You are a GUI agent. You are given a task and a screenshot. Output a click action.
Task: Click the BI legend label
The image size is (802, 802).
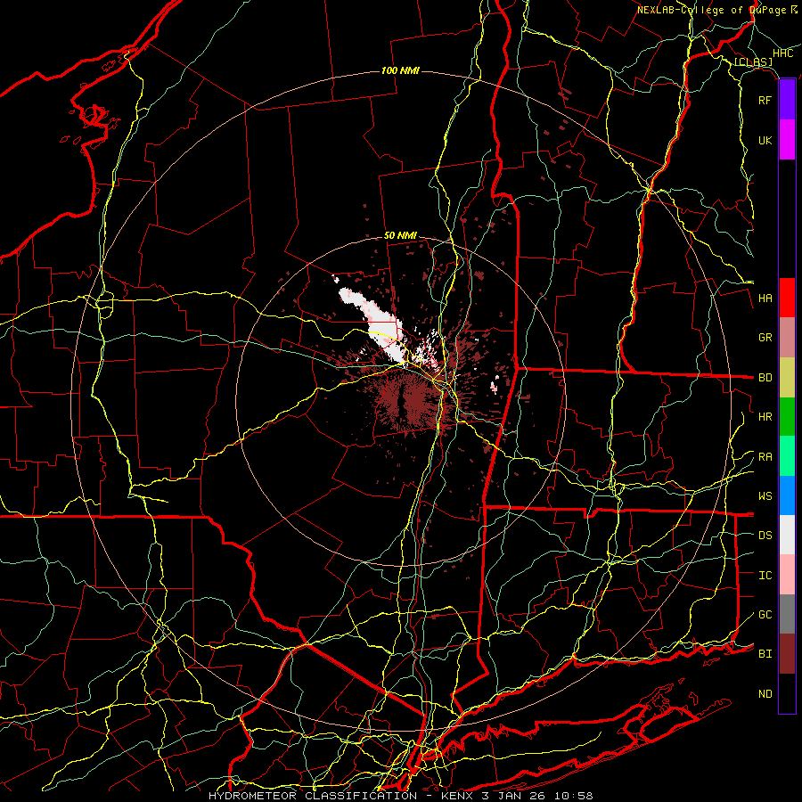(765, 654)
